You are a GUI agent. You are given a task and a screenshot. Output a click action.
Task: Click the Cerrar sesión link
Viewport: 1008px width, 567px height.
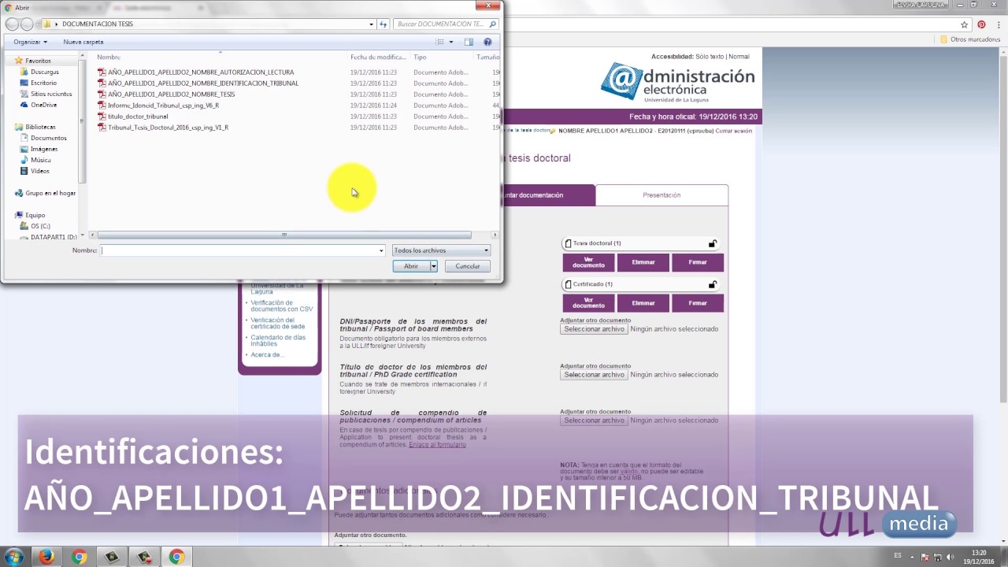[x=733, y=131]
